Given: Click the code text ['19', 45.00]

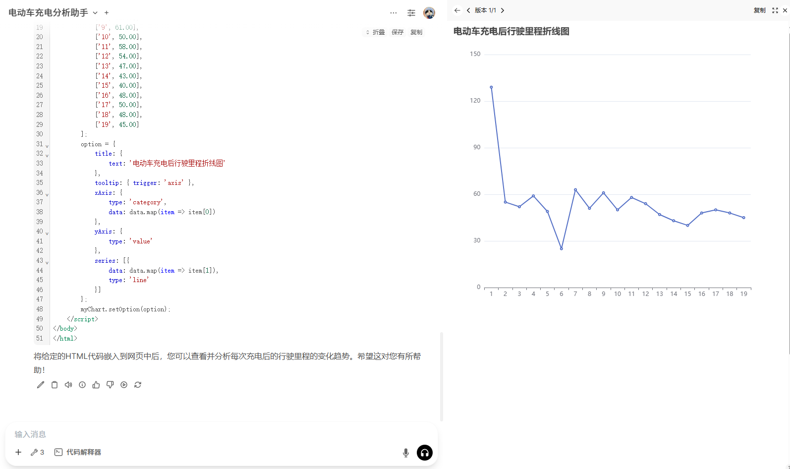Looking at the screenshot, I should click(x=117, y=124).
